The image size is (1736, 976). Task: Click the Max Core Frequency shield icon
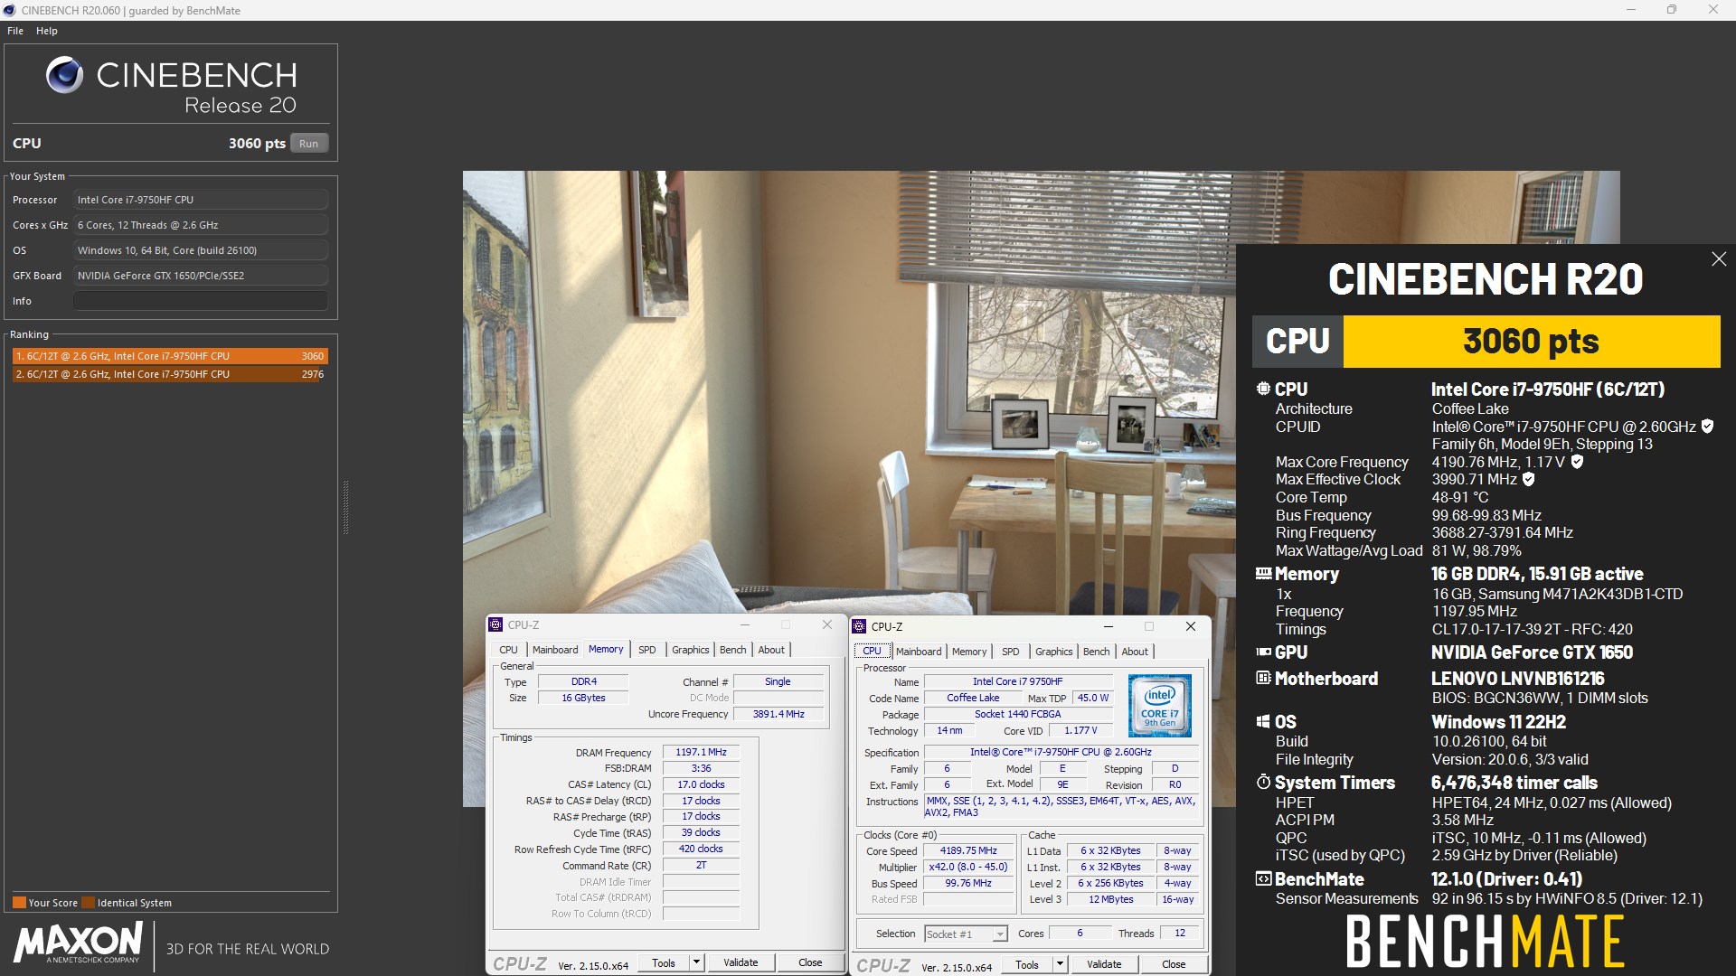point(1577,462)
